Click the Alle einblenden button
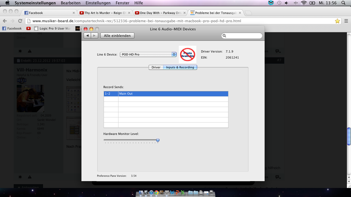Image resolution: width=351 pixels, height=197 pixels. click(117, 36)
